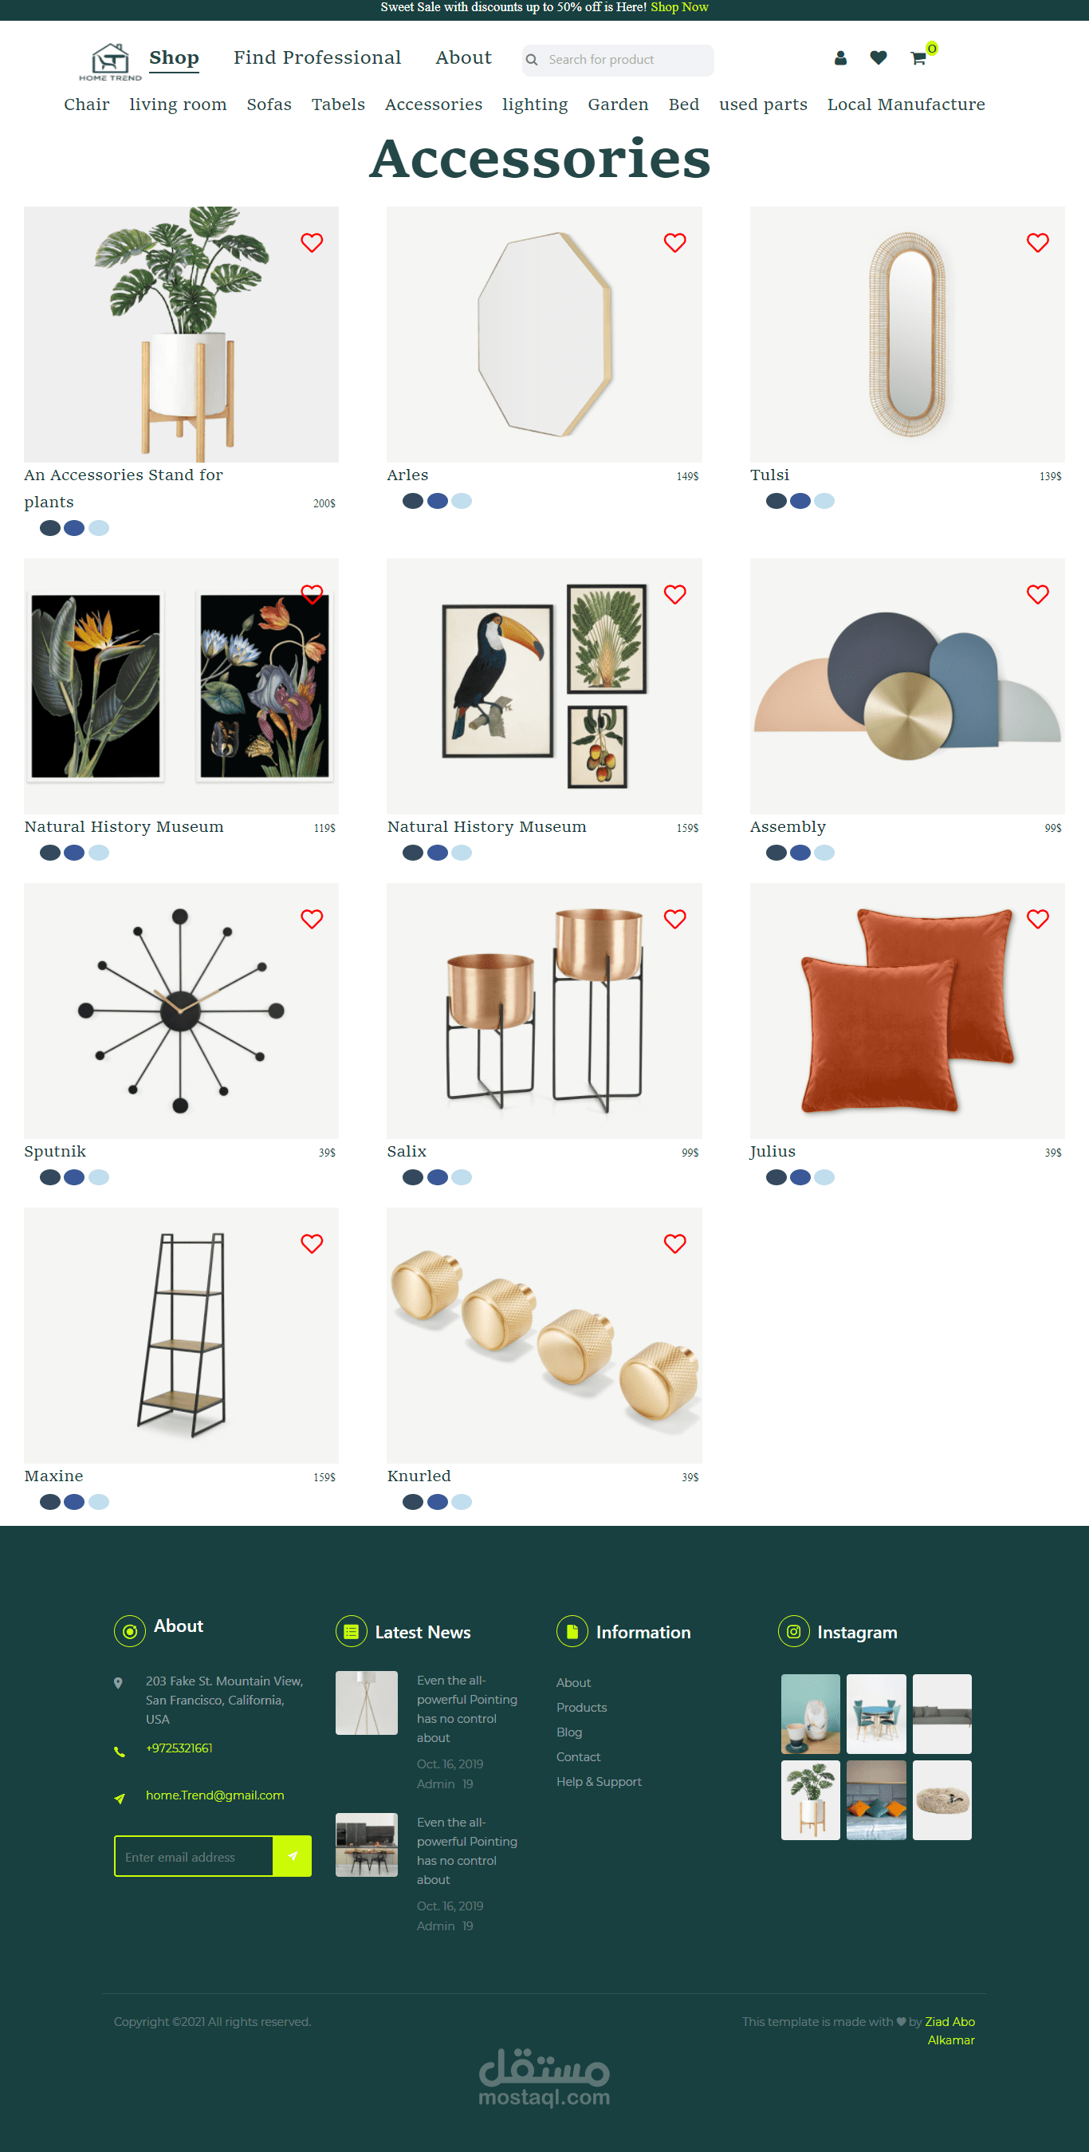Open the Find Professional menu item

click(x=317, y=57)
